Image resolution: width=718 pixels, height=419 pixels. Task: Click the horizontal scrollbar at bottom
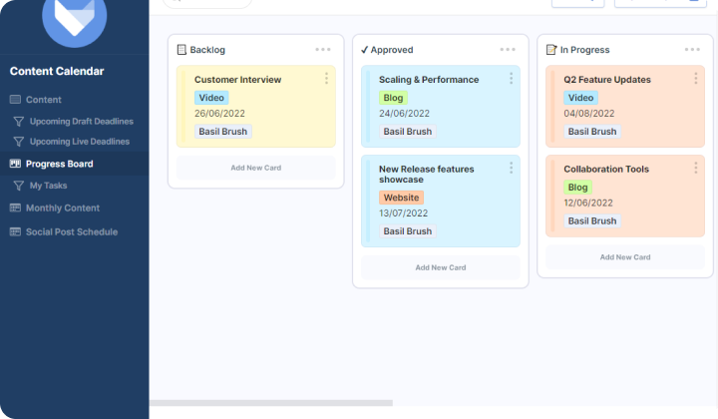[271, 403]
